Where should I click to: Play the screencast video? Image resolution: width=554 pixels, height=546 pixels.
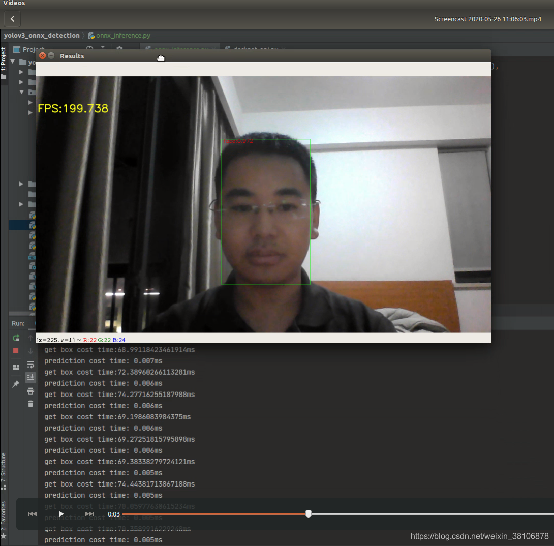click(x=61, y=514)
